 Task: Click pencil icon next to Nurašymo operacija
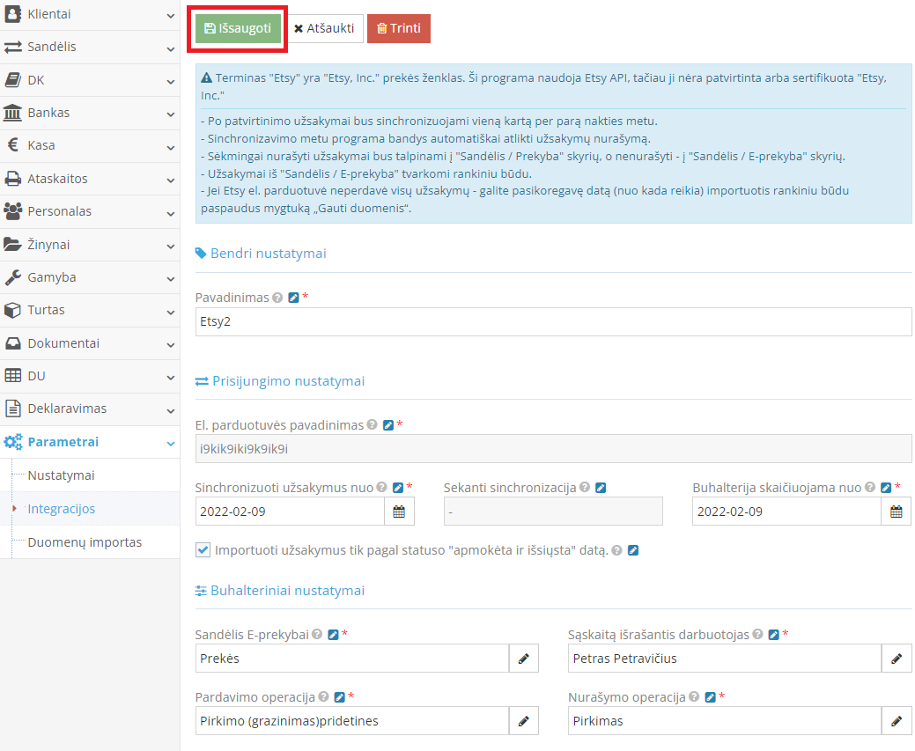[896, 720]
